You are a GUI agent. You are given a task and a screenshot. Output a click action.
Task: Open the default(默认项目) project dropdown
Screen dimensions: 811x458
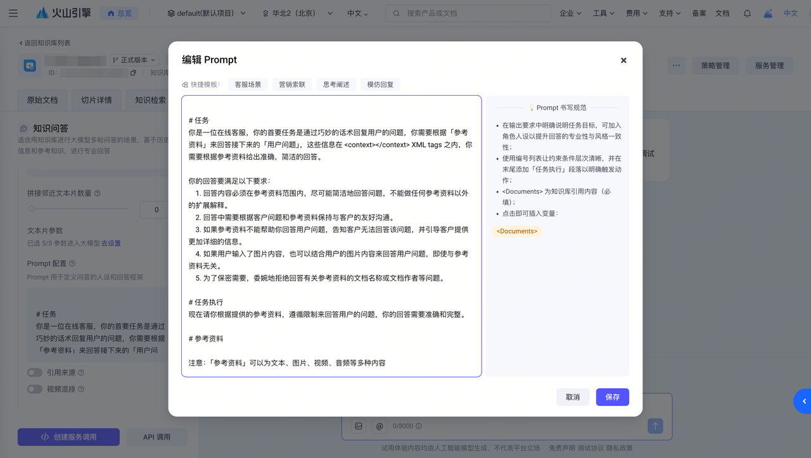click(206, 13)
